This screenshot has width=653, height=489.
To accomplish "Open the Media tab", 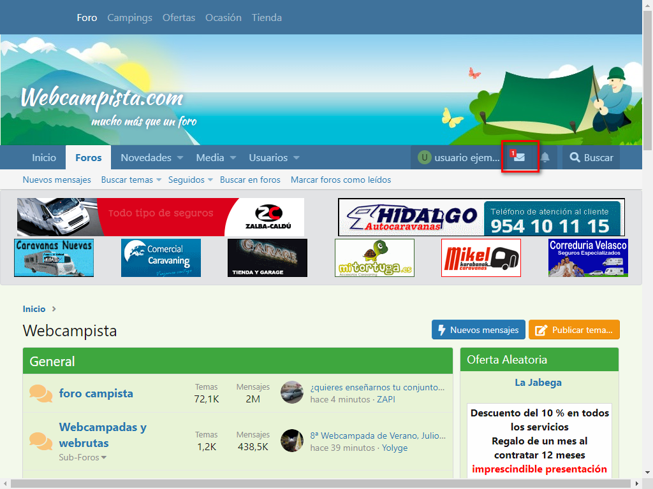I will click(210, 158).
